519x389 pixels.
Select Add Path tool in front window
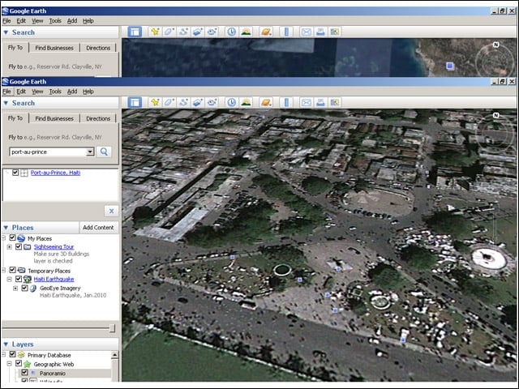tap(183, 103)
